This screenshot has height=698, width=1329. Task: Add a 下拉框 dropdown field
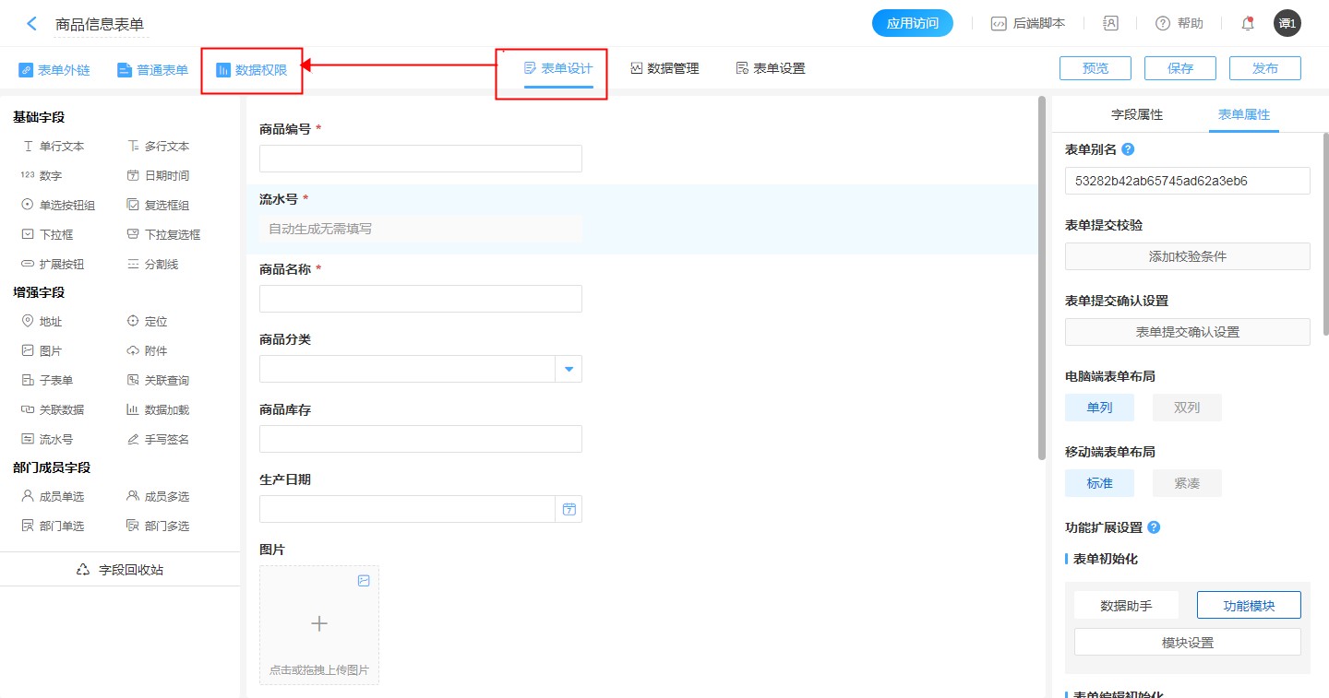54,235
